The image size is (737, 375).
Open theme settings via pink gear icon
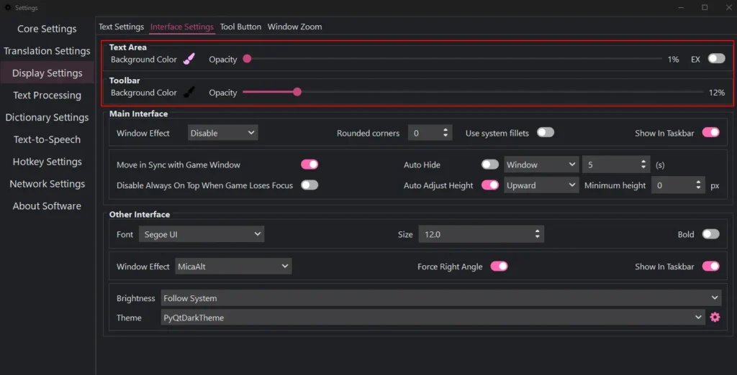715,318
